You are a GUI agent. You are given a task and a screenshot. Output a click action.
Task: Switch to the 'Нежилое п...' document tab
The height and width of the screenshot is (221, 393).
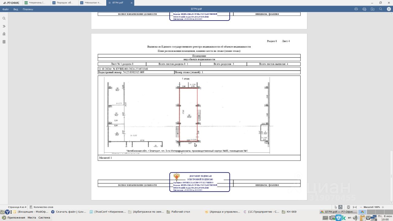click(x=92, y=3)
